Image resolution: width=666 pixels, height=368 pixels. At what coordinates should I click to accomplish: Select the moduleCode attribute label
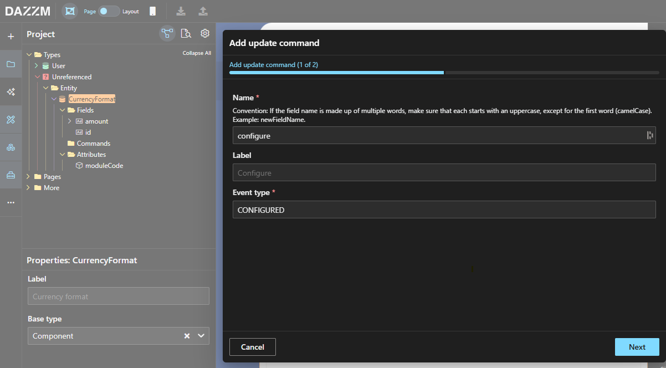[x=104, y=166]
